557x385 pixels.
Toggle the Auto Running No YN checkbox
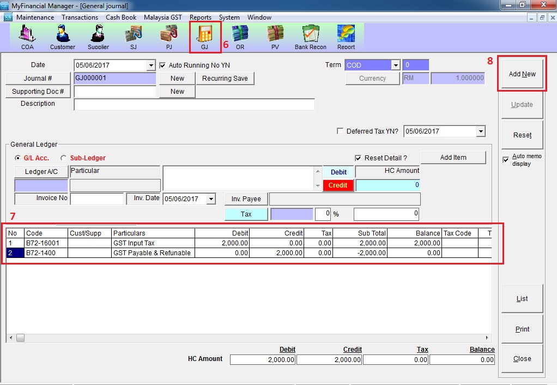(x=163, y=65)
